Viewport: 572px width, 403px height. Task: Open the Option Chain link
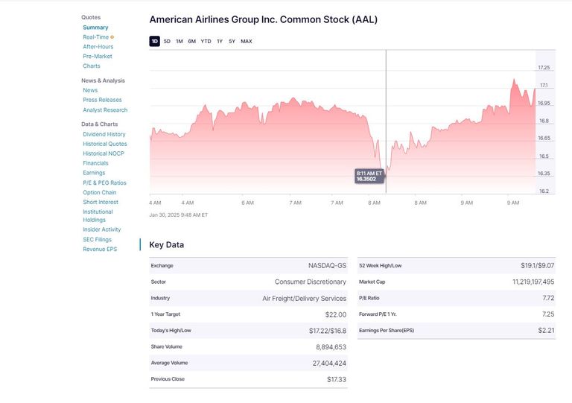coord(99,192)
